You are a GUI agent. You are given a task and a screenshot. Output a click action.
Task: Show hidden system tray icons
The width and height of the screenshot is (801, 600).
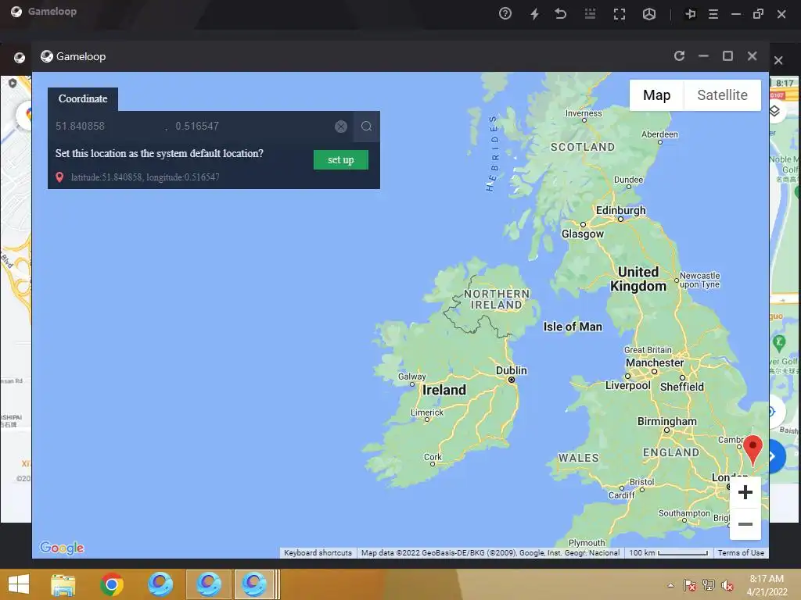point(670,585)
